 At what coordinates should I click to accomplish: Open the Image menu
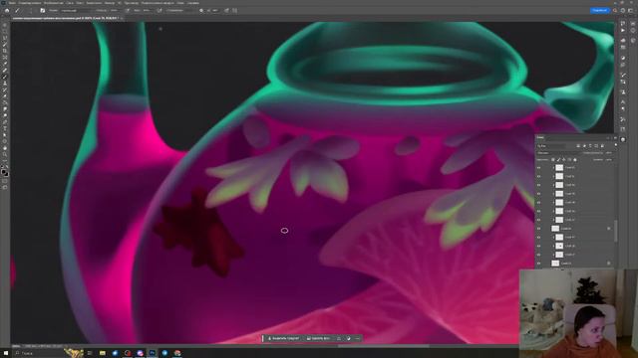[x=53, y=3]
